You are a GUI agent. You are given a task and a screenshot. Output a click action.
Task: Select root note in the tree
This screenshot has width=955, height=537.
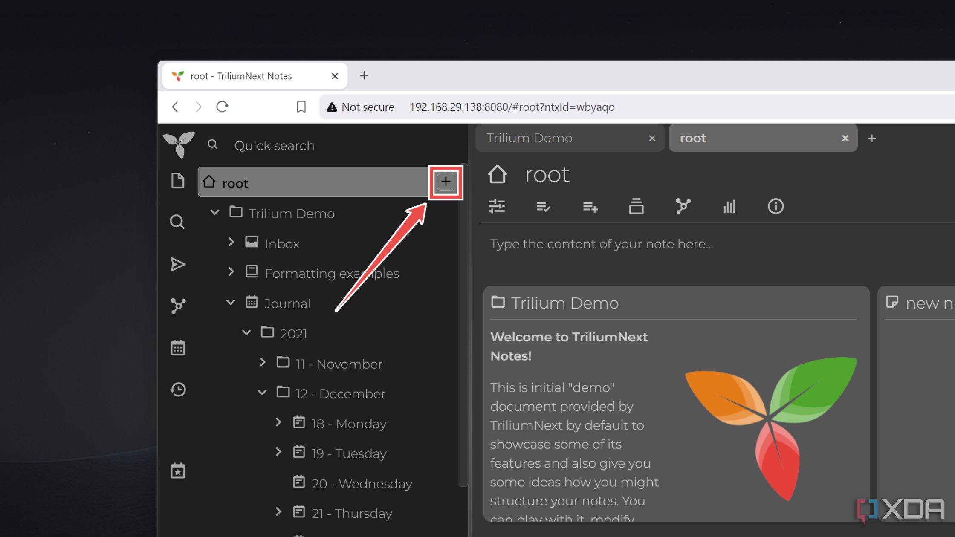tap(313, 182)
